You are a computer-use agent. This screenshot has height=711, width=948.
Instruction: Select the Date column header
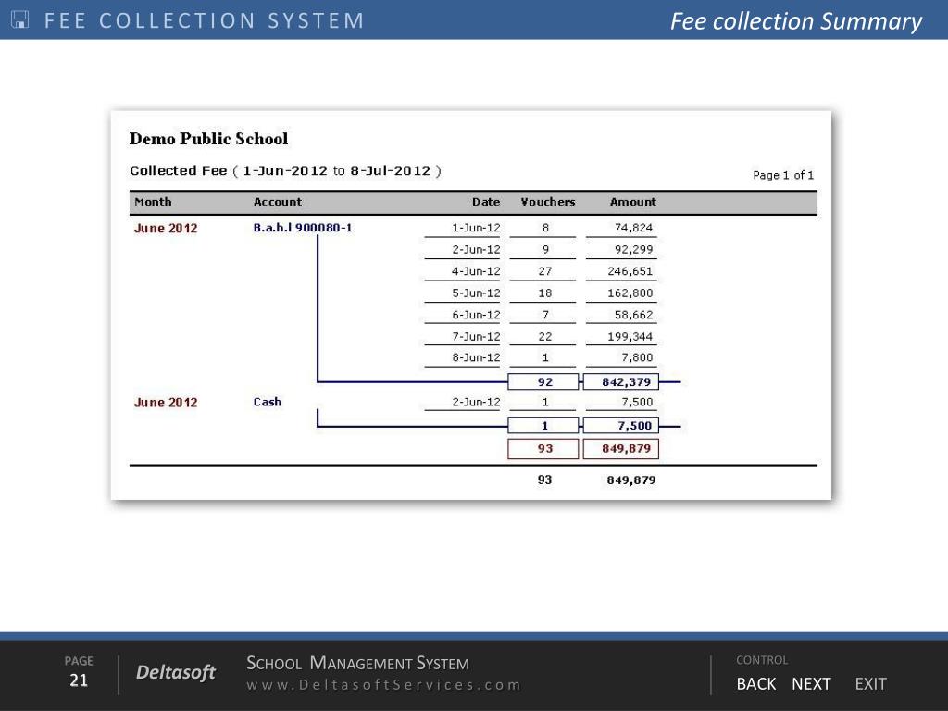point(486,202)
